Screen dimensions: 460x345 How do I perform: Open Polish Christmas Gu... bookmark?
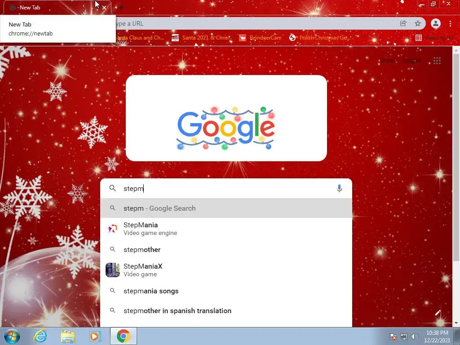pos(319,38)
